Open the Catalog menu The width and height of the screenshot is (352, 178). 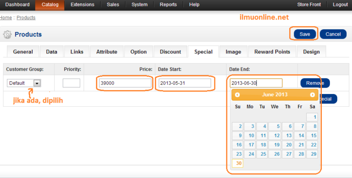pyautogui.click(x=50, y=5)
